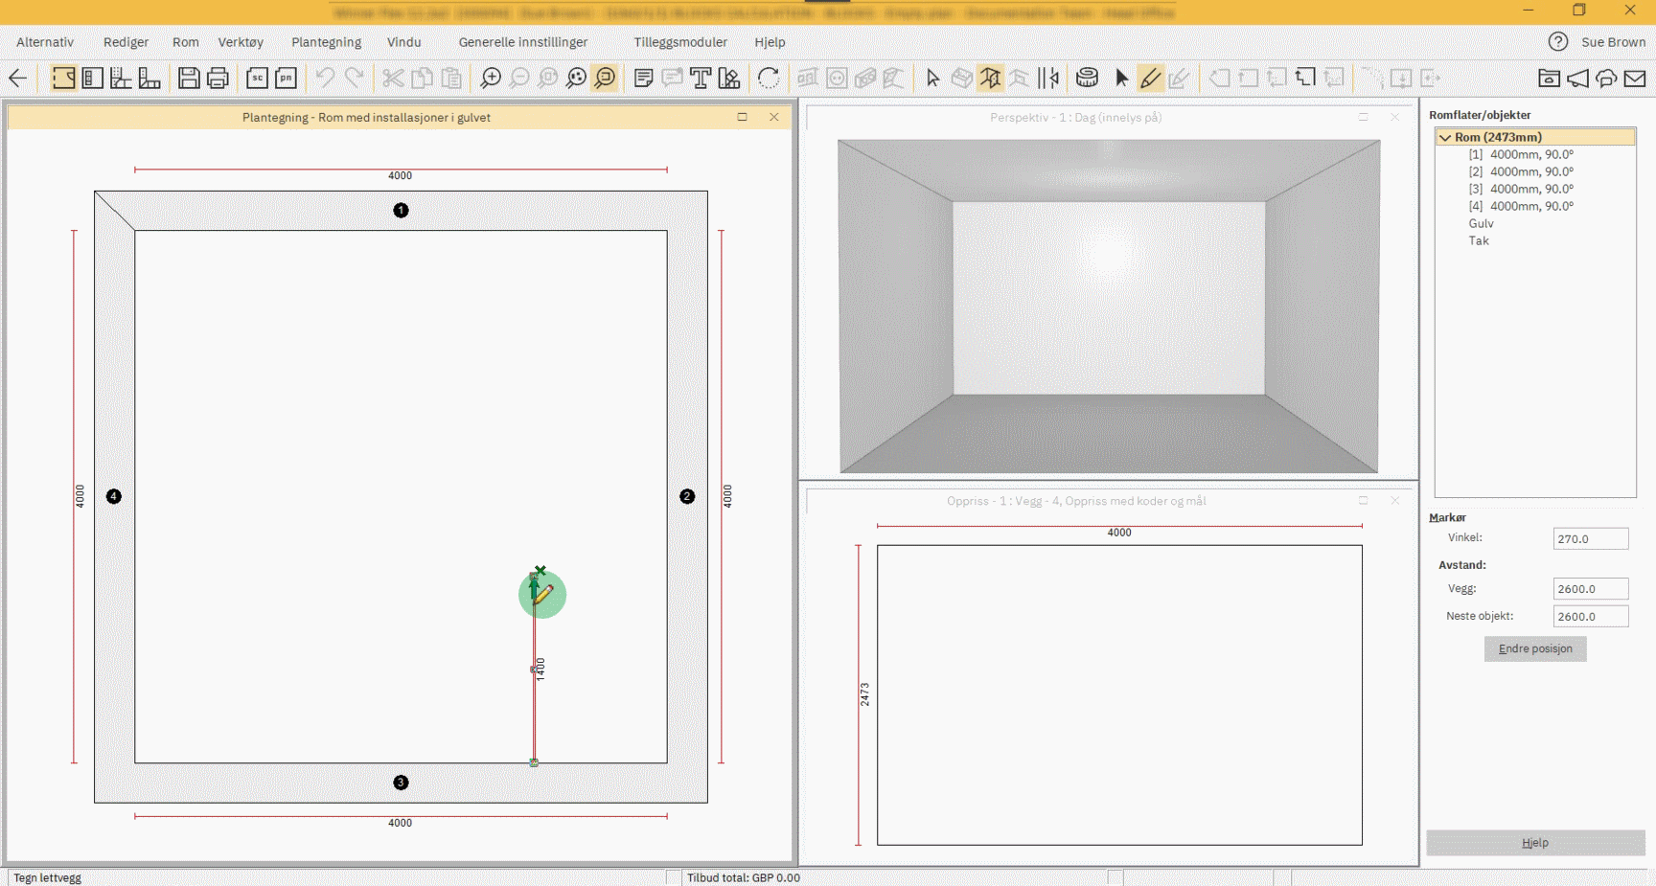Toggle the highlighted floor plan view button
Image resolution: width=1656 pixels, height=886 pixels.
pos(63,79)
